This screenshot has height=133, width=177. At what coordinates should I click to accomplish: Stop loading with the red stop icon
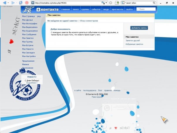[27, 3]
